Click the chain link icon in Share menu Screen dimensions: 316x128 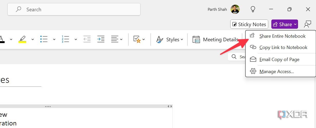[253, 47]
